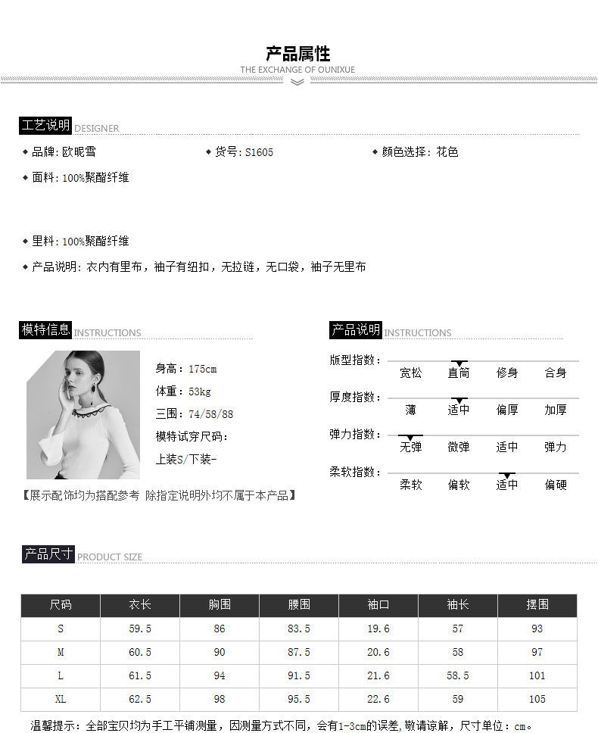
Task: Click the 腰围 value 91.5 for L
Action: [x=299, y=676]
